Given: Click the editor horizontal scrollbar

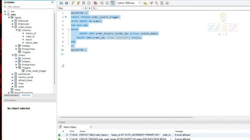Looking at the screenshot, I should point(127,117).
